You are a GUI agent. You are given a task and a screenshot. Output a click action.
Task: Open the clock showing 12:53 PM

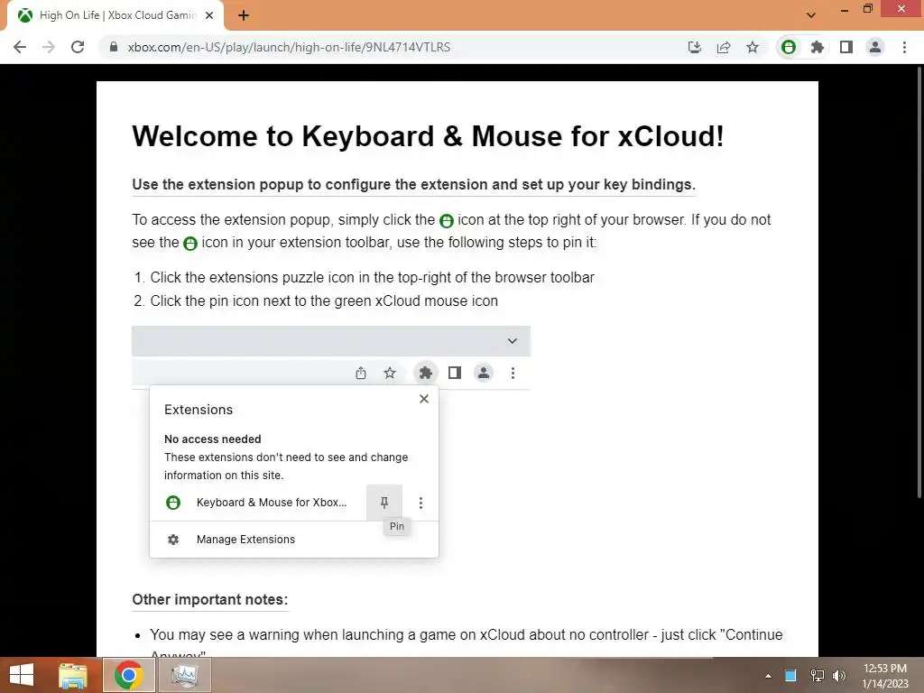885,676
